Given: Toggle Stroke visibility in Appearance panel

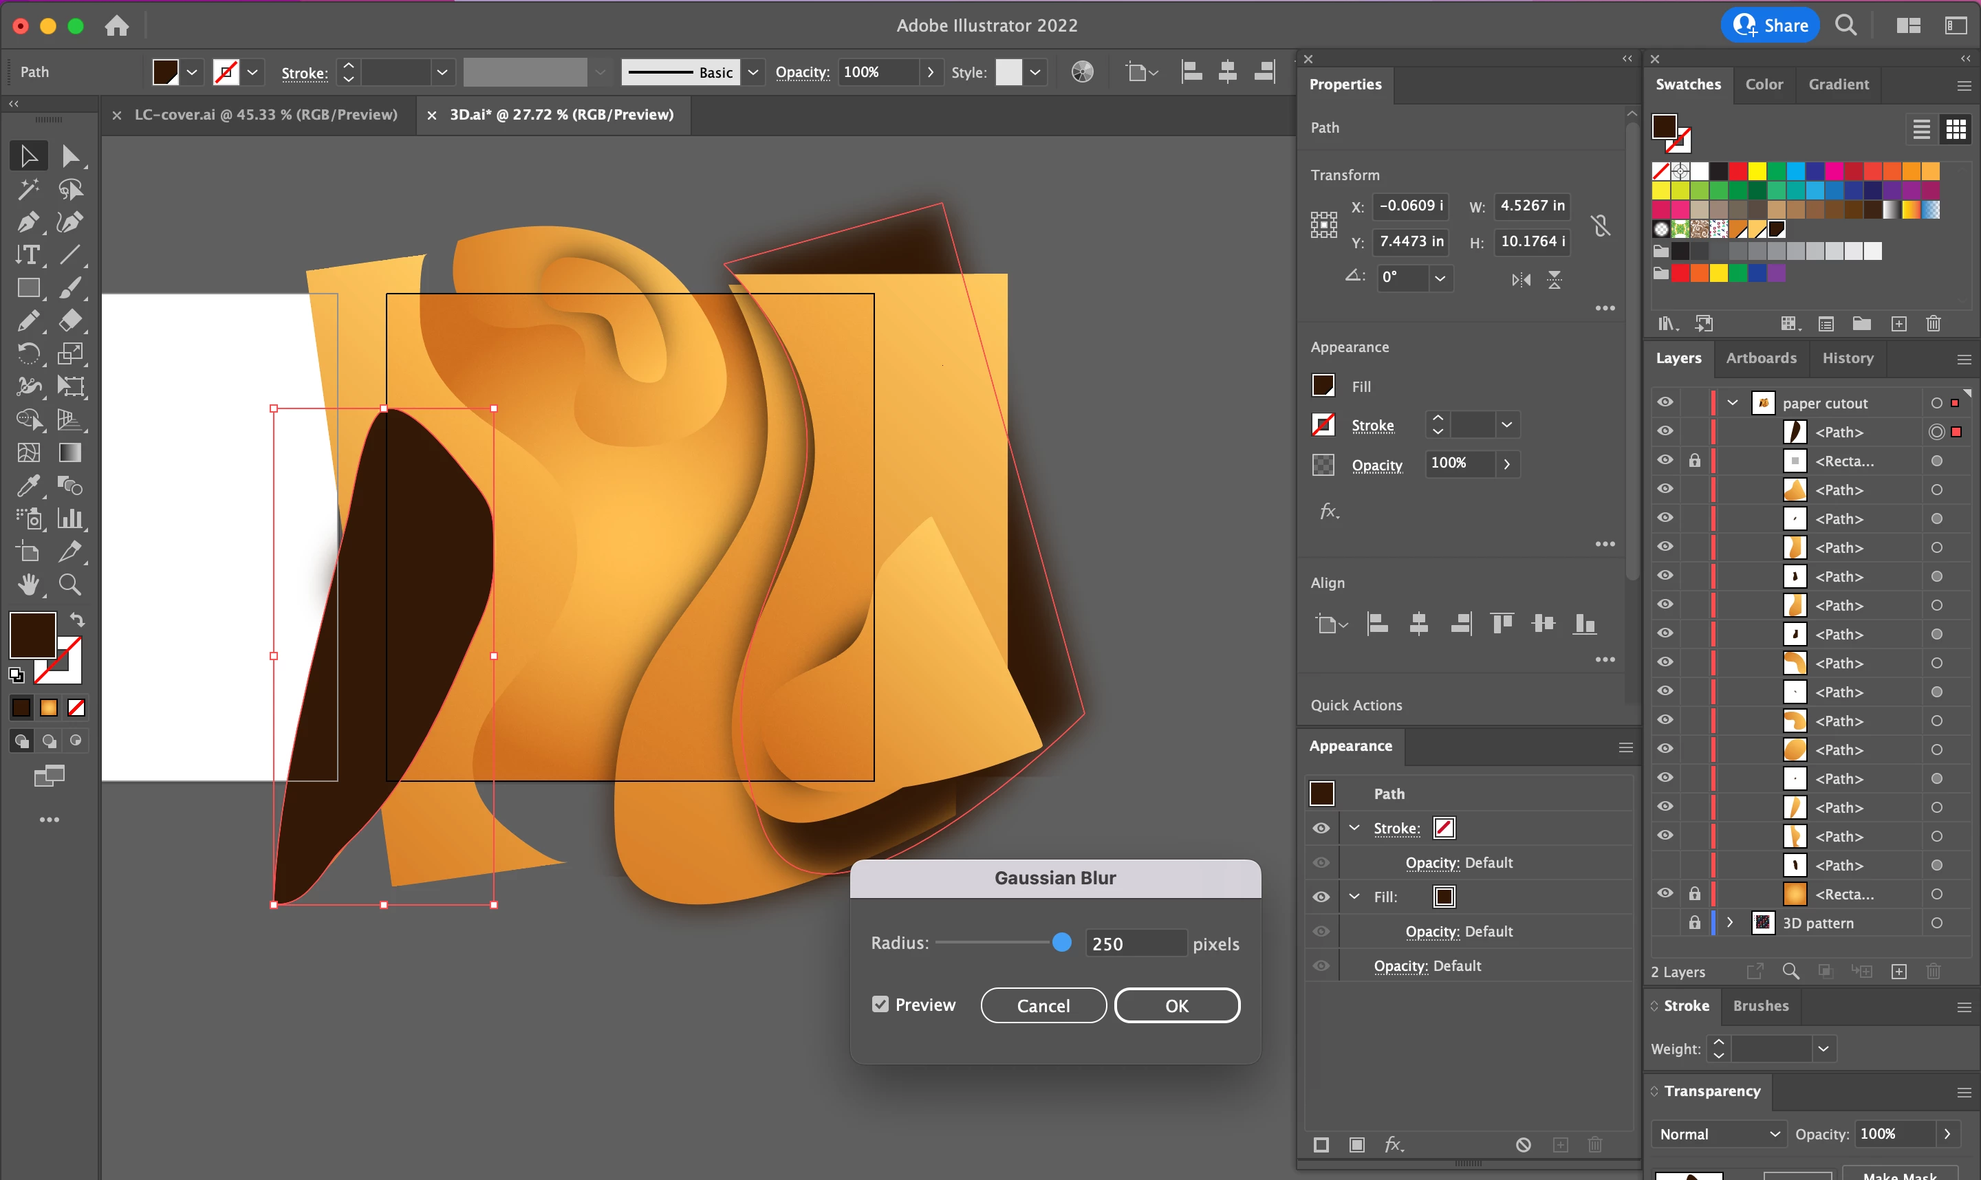Looking at the screenshot, I should coord(1321,828).
